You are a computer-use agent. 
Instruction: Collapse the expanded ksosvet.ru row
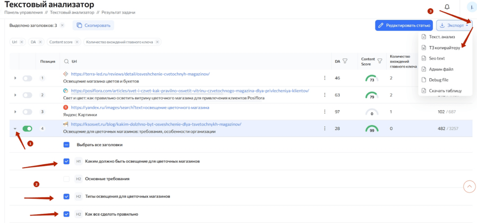pyautogui.click(x=14, y=128)
